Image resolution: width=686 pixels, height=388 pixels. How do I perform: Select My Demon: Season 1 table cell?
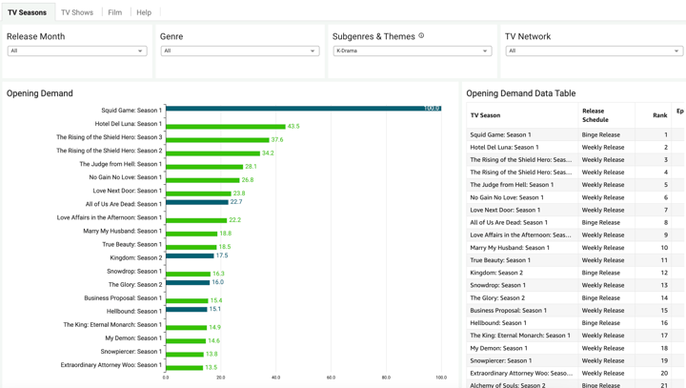[522, 348]
